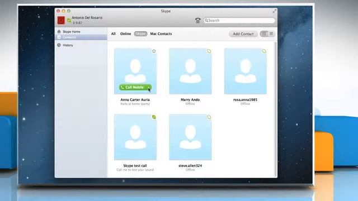Focus the Search field
This screenshot has height=201, width=358.
(x=239, y=20)
